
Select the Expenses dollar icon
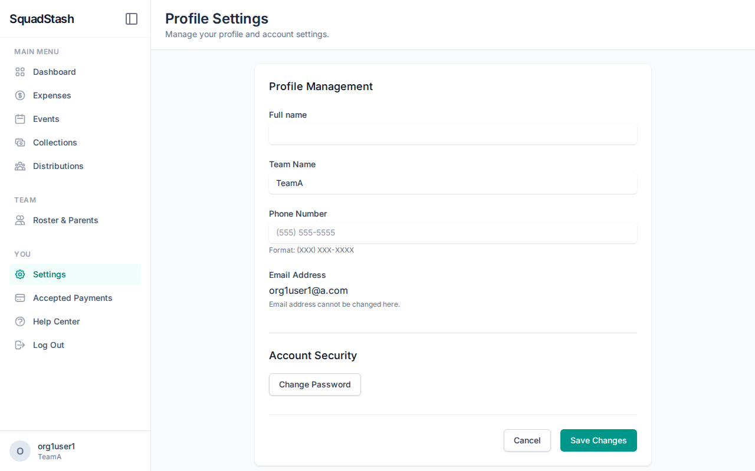pyautogui.click(x=19, y=95)
